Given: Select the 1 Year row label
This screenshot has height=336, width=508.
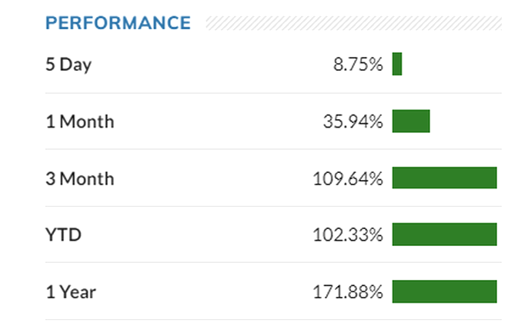Looking at the screenshot, I should pyautogui.click(x=71, y=292).
